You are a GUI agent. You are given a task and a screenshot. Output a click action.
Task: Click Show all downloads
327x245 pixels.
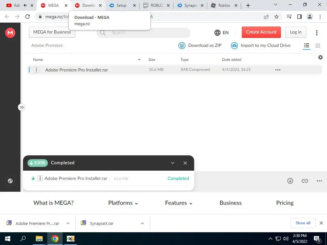(x=303, y=223)
